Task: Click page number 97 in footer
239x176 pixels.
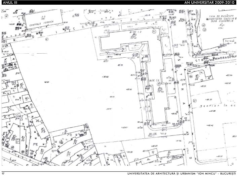Action: click(x=3, y=173)
